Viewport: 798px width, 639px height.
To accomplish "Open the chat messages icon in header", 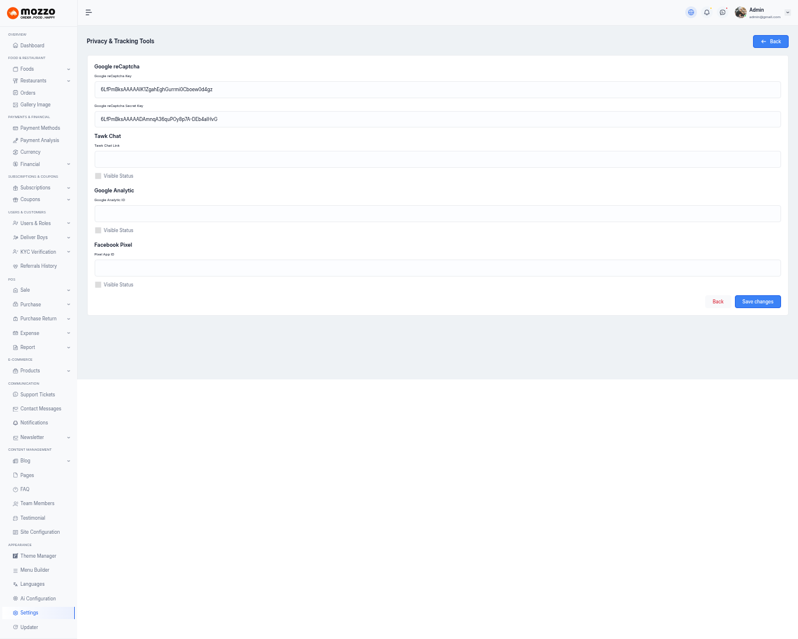I will (723, 12).
